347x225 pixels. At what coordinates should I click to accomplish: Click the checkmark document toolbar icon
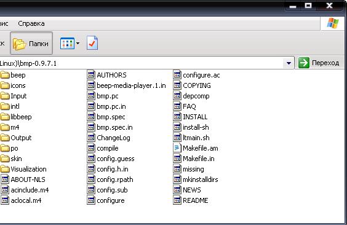point(92,43)
